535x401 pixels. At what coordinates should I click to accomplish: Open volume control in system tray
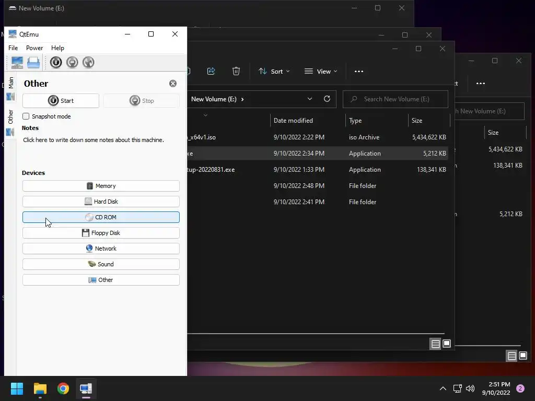470,388
